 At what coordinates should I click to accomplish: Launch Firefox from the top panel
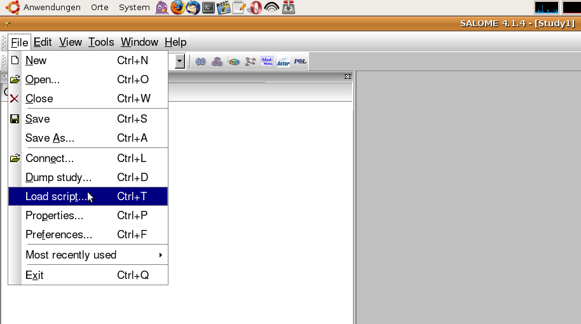pos(177,8)
